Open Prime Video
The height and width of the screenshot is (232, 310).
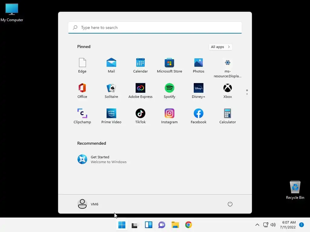click(x=111, y=116)
